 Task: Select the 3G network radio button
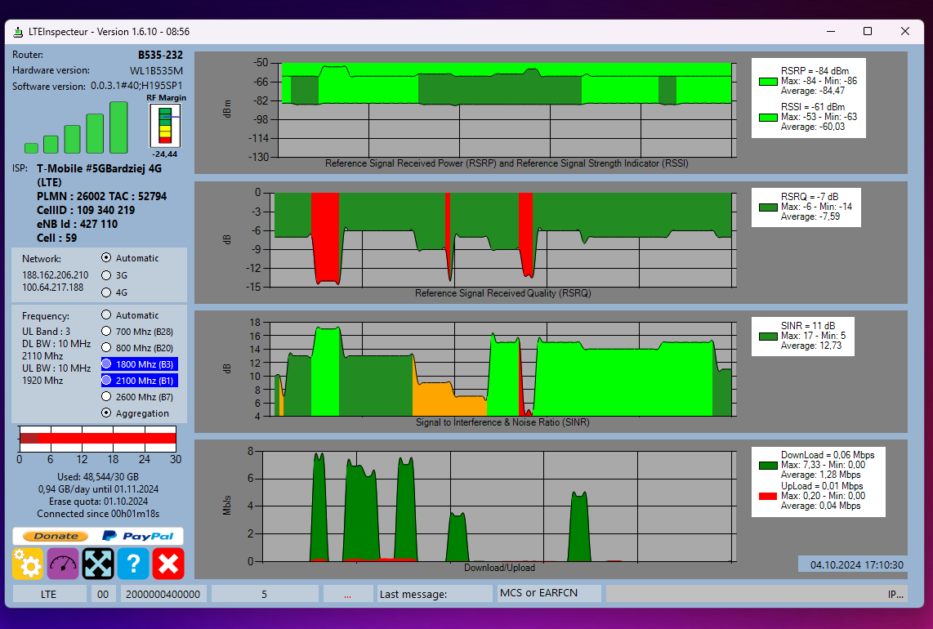(106, 275)
